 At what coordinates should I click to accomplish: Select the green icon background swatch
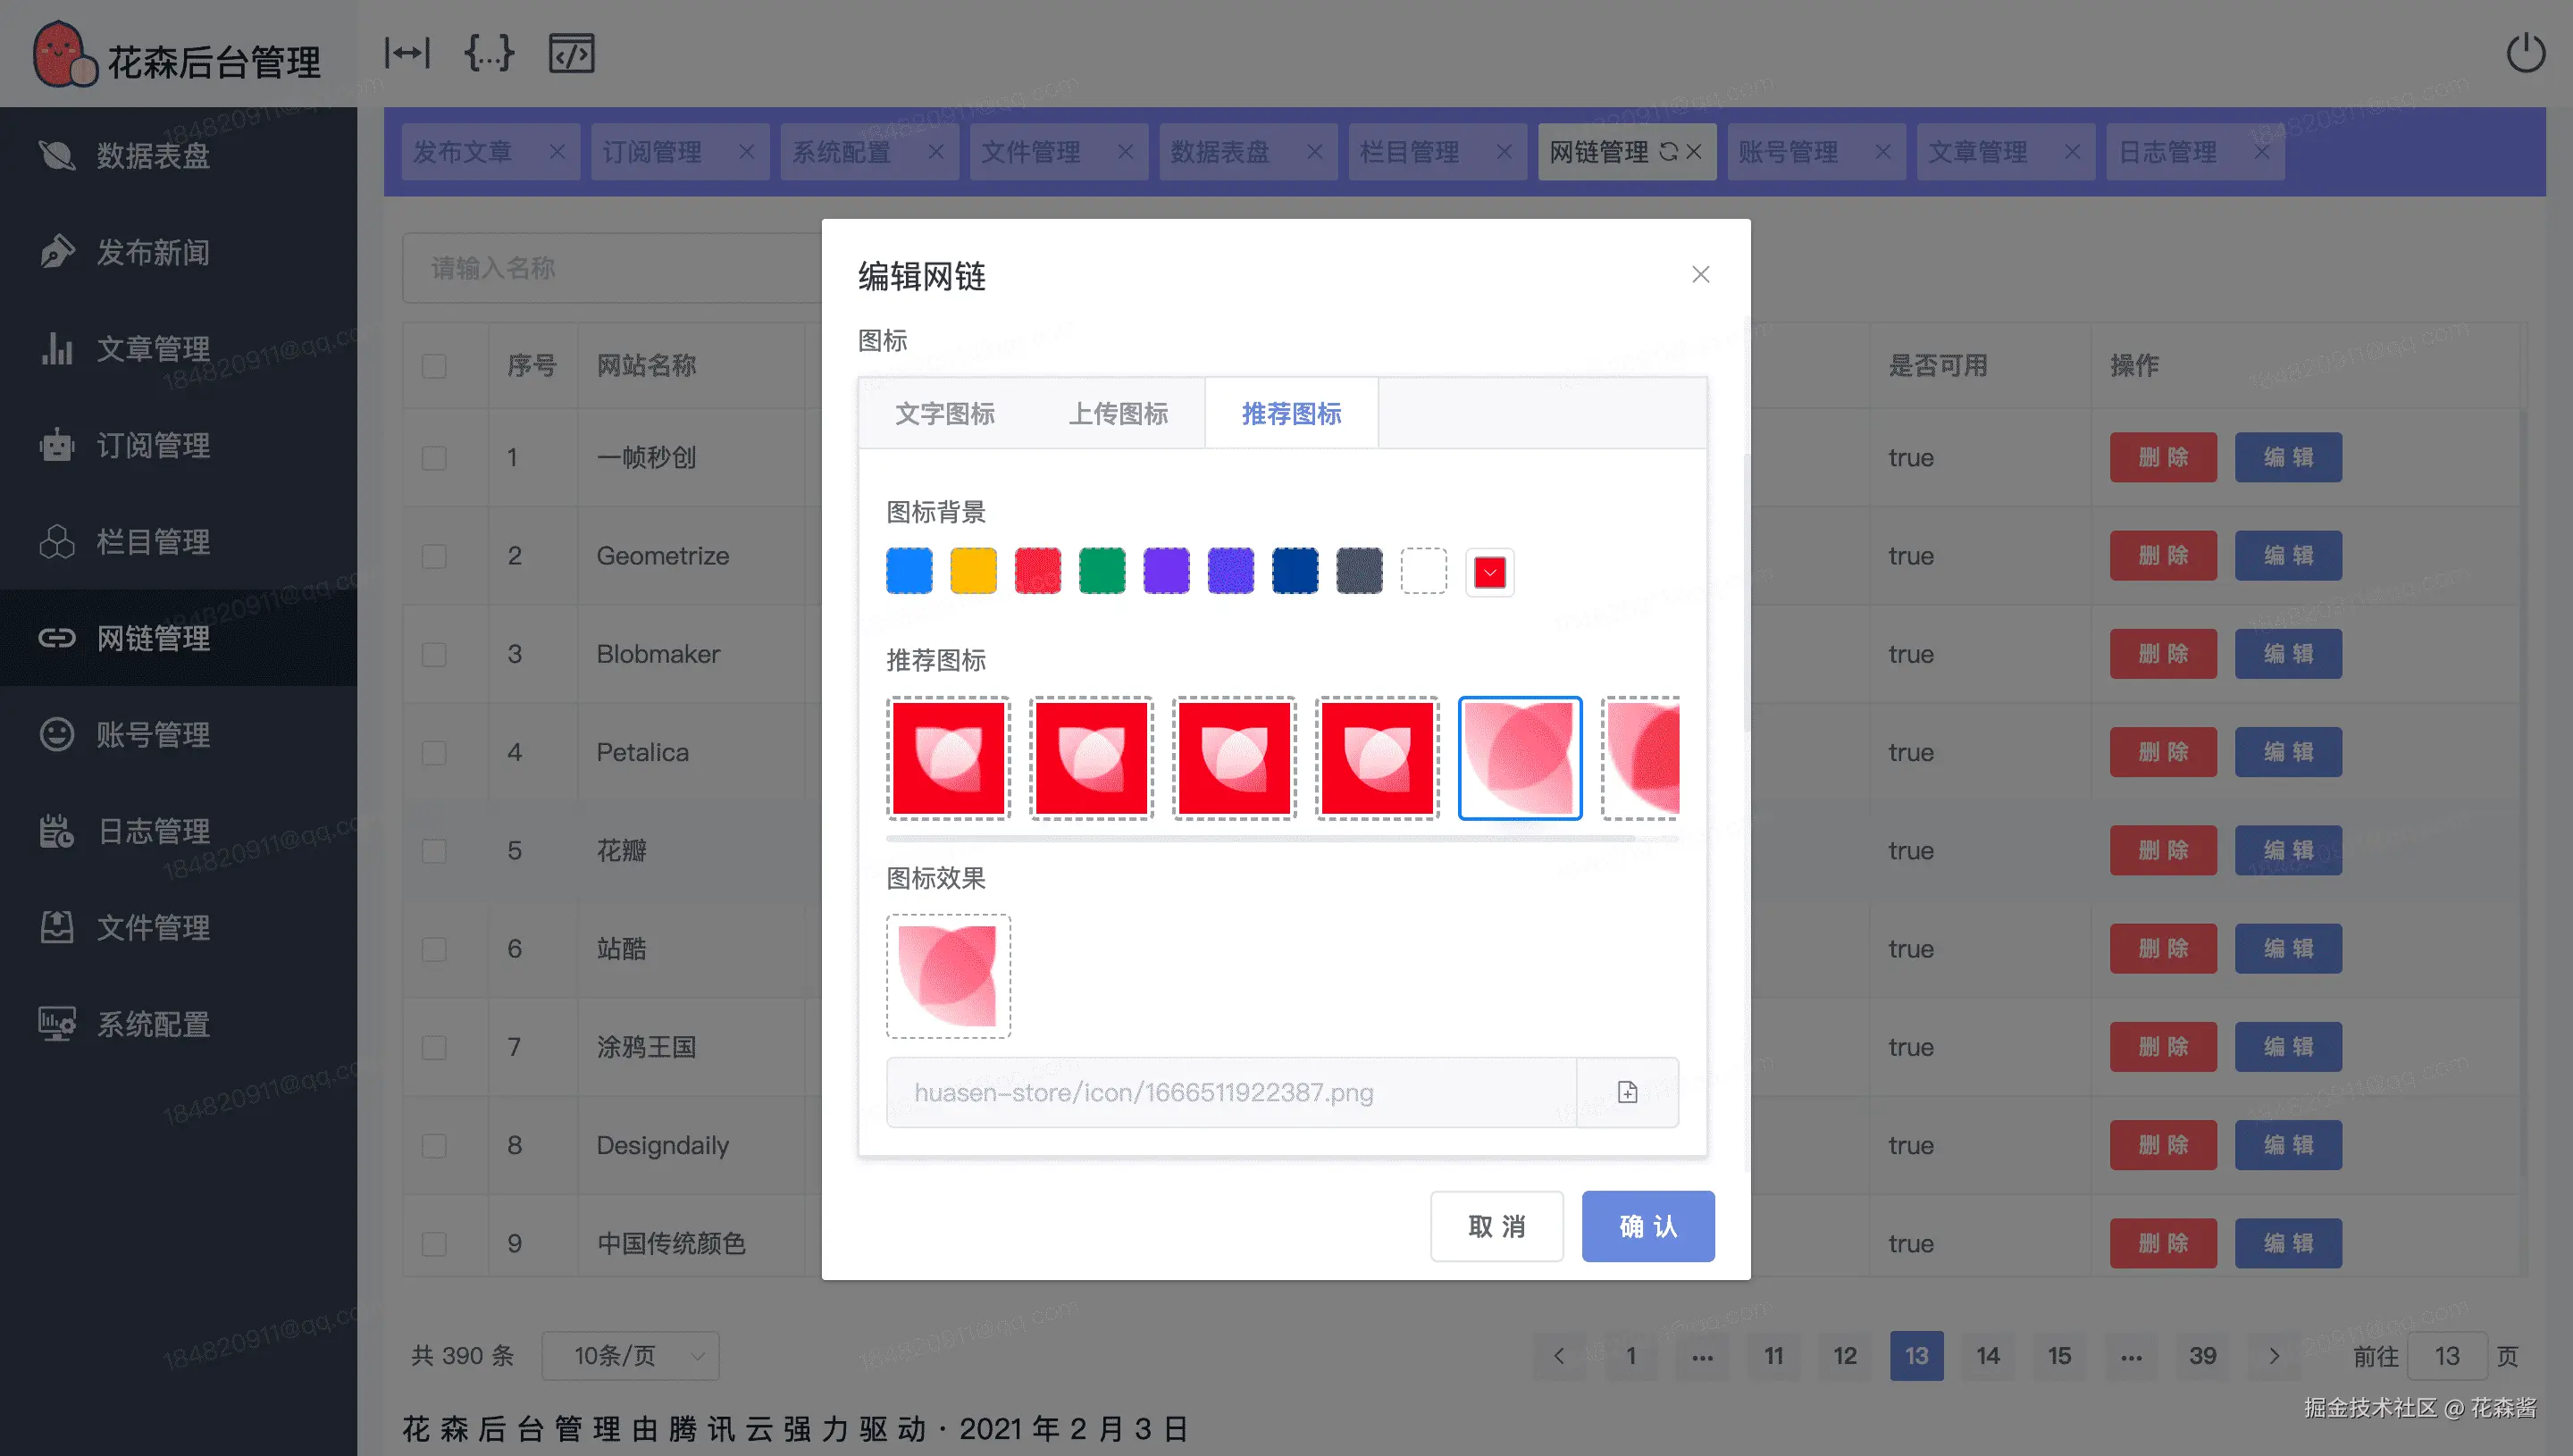coord(1101,571)
